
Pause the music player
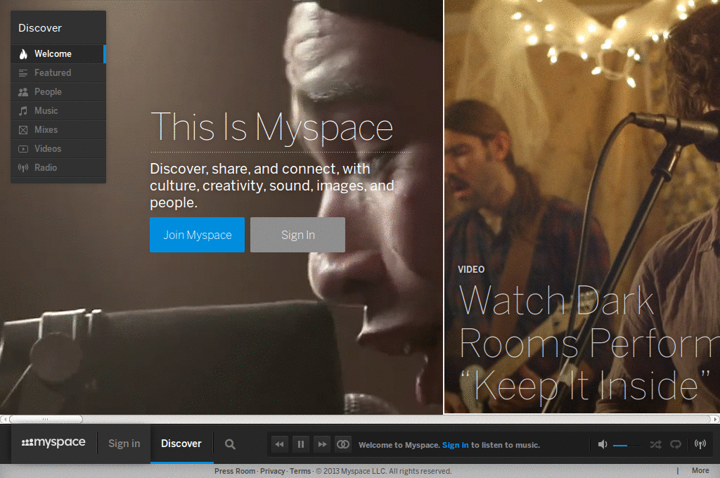tap(300, 444)
